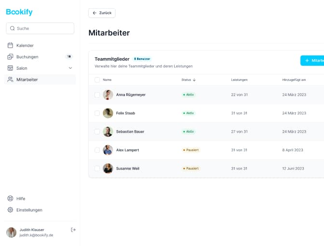Select Felix Staab's row checkbox
The image size is (324, 246).
coord(97,113)
